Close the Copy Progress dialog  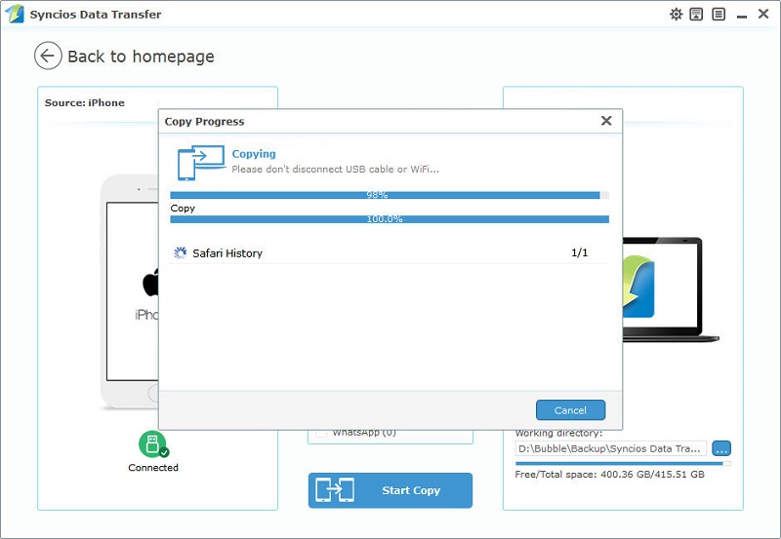click(x=606, y=121)
